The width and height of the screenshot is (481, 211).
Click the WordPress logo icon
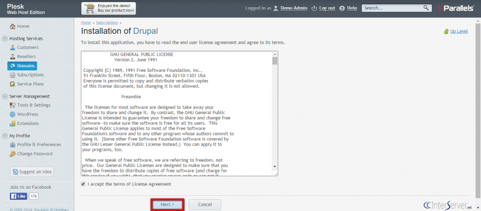(x=13, y=114)
